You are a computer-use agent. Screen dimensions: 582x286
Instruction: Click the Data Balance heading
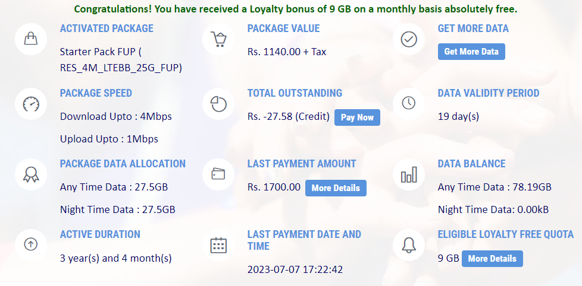(471, 164)
